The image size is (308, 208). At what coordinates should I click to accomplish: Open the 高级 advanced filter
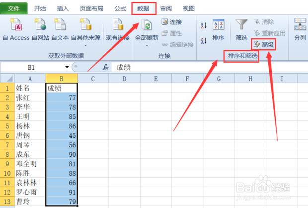[264, 45]
